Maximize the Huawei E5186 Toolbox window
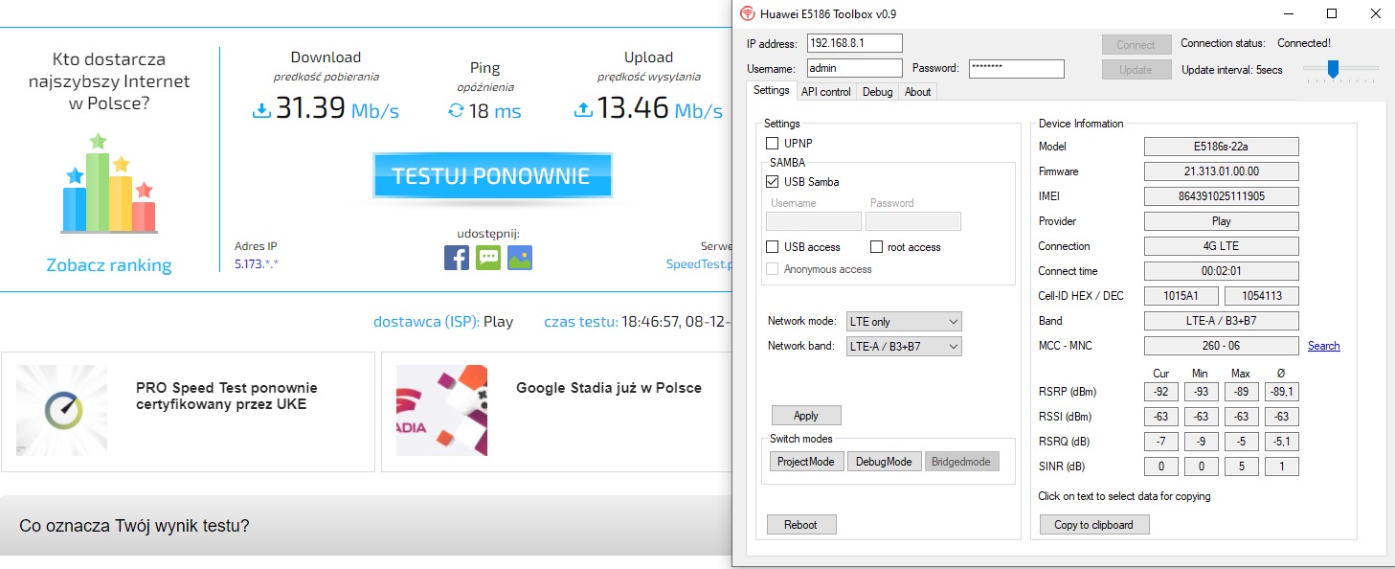 point(1332,13)
